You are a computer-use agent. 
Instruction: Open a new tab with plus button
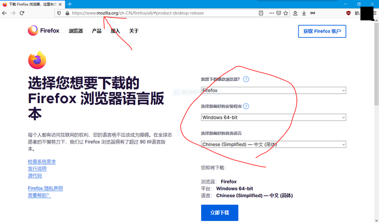coord(69,4)
